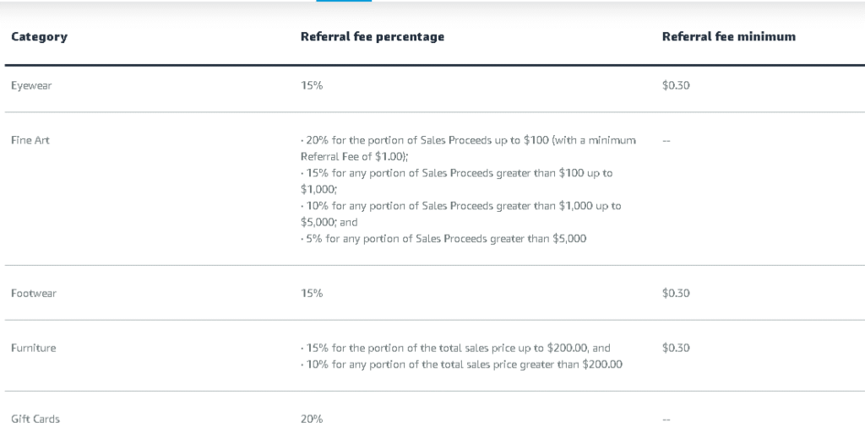Click the 20% fee in the Gift Cards row
The image size is (865, 444).
[312, 420]
